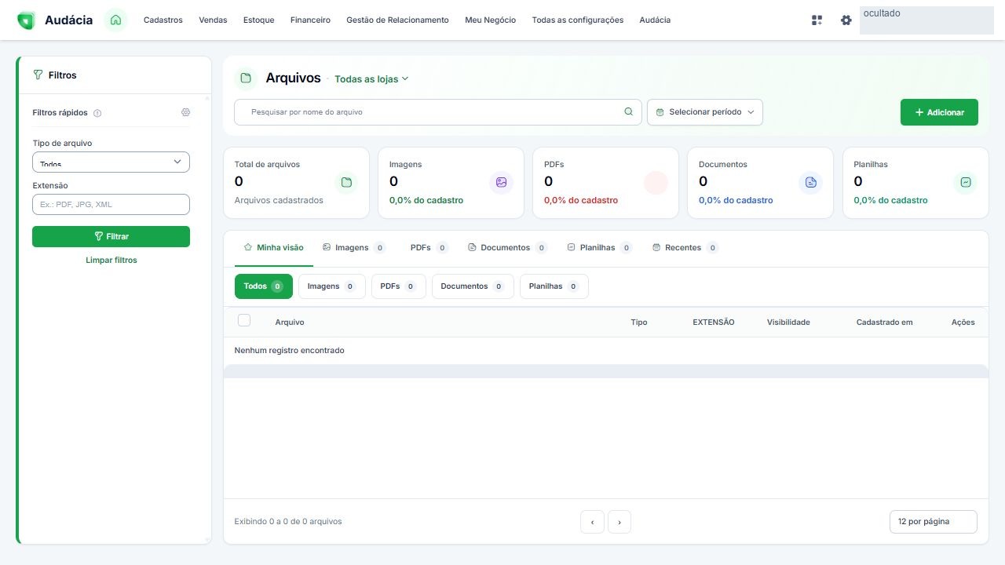Image resolution: width=1005 pixels, height=565 pixels.
Task: Go to next page arrow
Action: click(619, 522)
